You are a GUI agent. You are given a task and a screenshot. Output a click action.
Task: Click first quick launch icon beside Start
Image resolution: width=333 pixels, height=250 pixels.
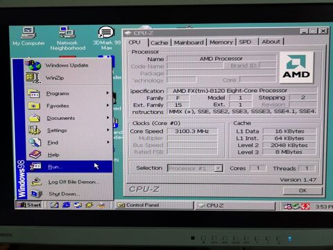(55, 205)
